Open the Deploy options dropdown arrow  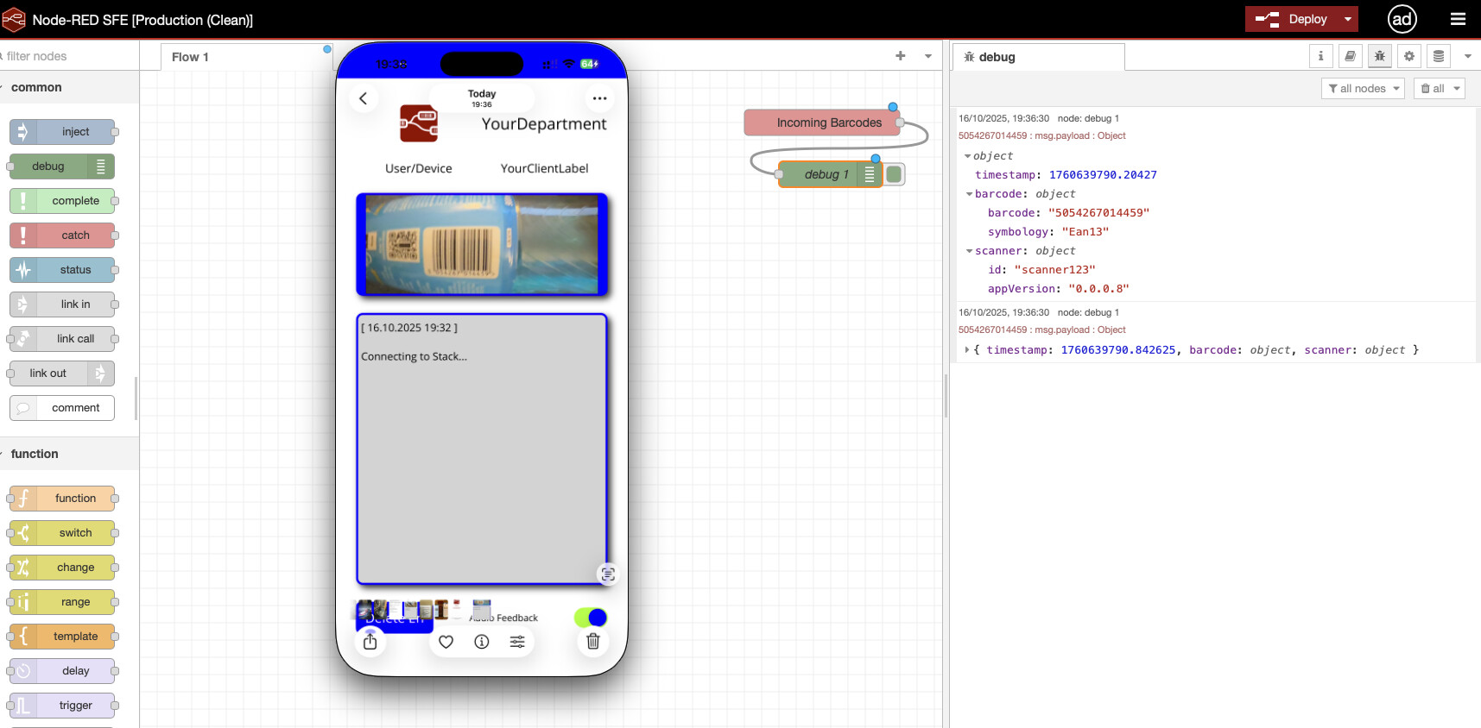point(1348,19)
